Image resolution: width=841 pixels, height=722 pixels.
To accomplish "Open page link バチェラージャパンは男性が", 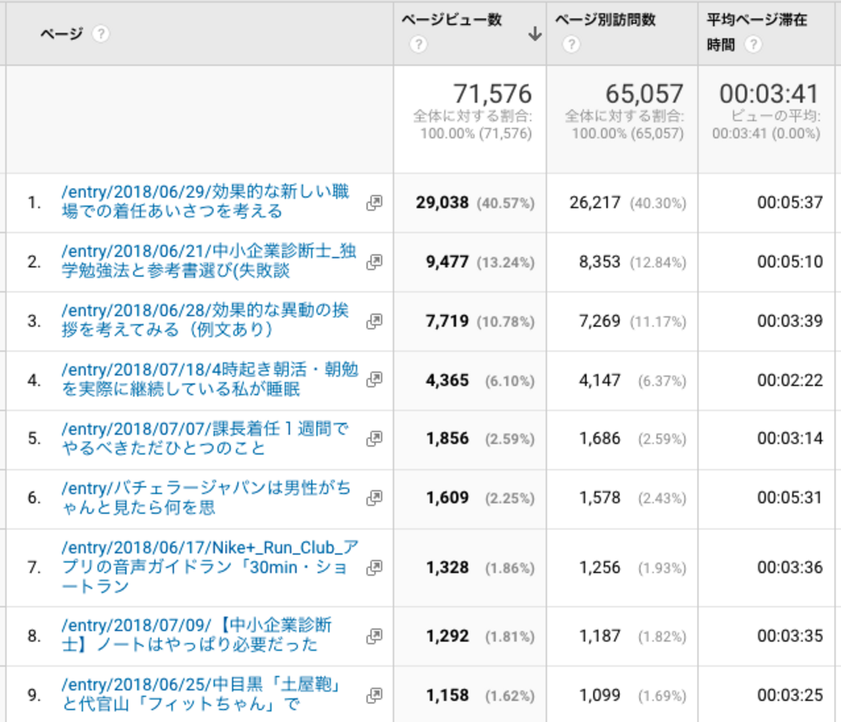I will (206, 497).
